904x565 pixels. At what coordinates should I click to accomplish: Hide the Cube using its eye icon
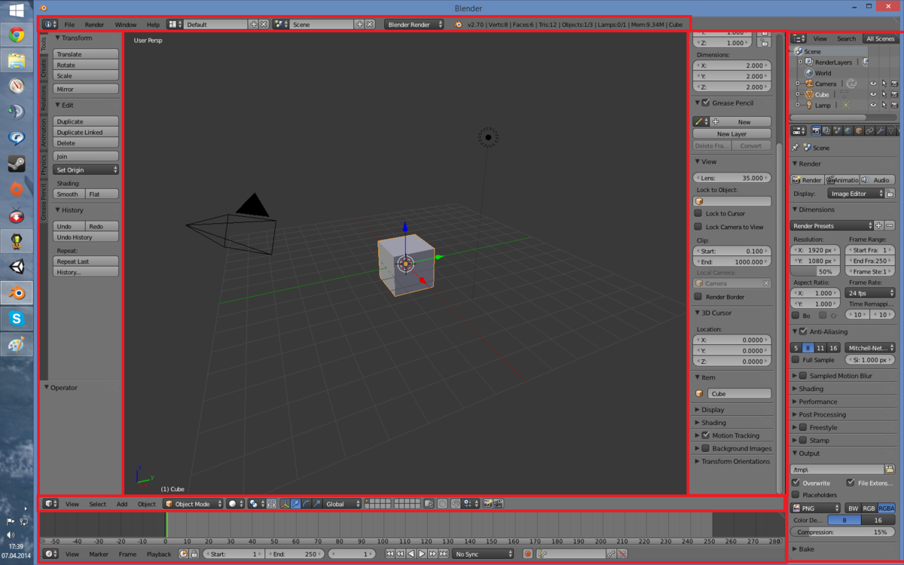pos(873,95)
